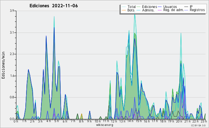Click the y-axis value 0.8
Viewport: 209px width, 128px height.
12,98
